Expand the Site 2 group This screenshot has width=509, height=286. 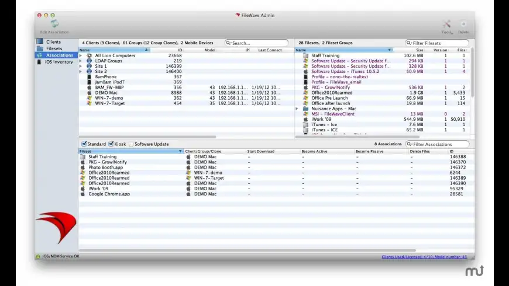(81, 72)
